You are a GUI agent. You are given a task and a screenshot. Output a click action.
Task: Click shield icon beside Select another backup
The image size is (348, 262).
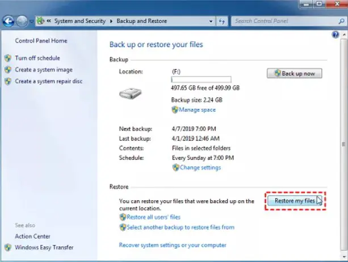[x=123, y=227]
